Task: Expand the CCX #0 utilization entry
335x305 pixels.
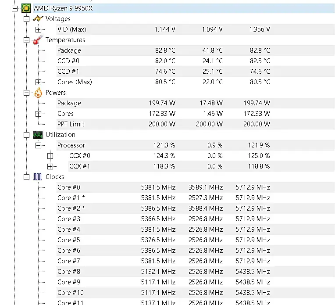Action: point(50,156)
